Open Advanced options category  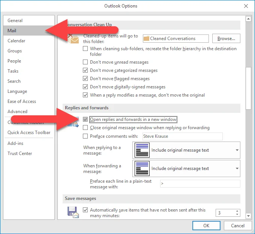click(29, 112)
